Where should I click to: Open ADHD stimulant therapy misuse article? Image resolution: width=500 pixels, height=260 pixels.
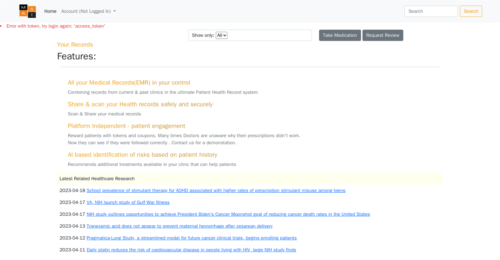pyautogui.click(x=216, y=190)
